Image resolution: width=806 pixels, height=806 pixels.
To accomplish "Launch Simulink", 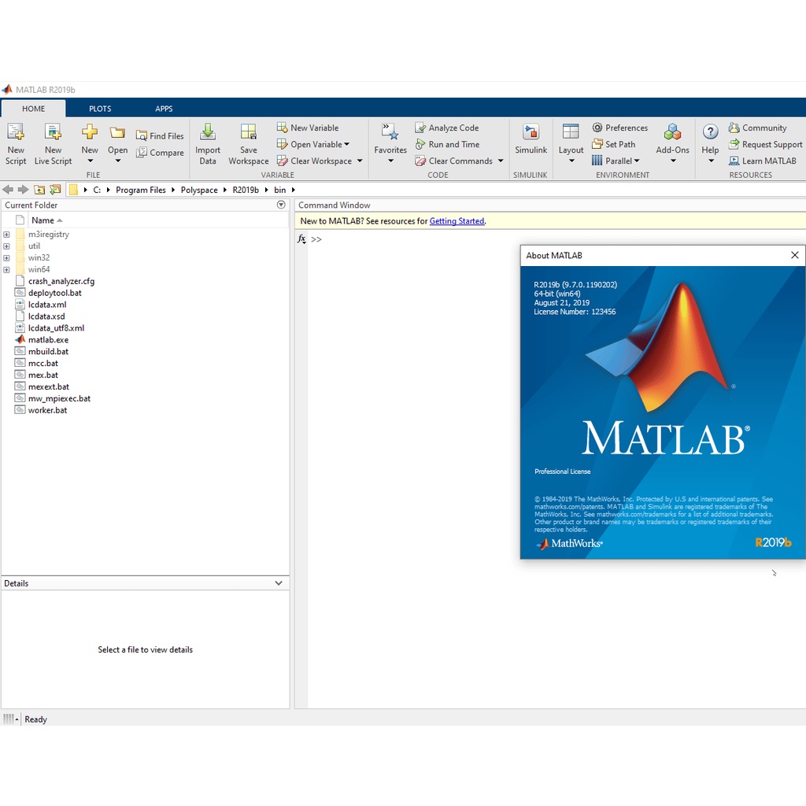I will 531,139.
